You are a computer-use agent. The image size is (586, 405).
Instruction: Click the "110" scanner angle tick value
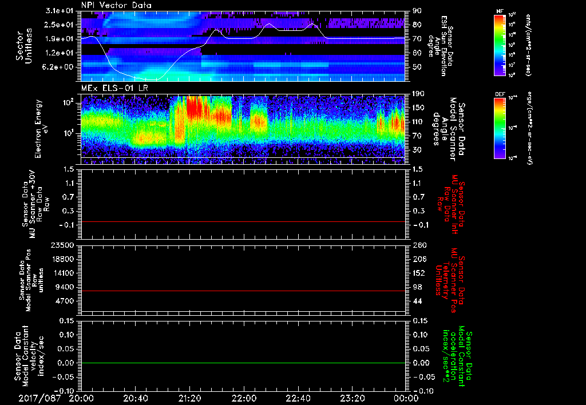[418, 122]
